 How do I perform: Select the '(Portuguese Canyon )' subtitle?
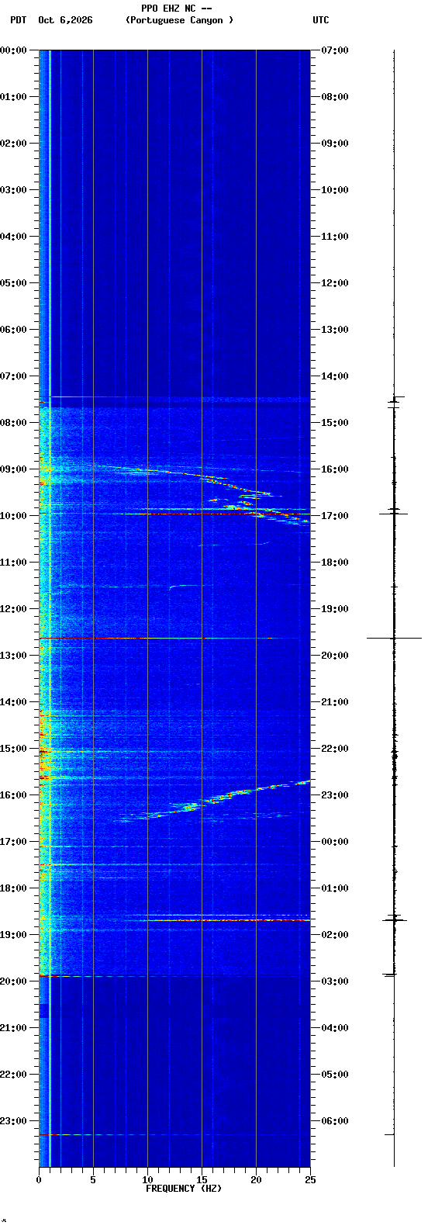coord(179,20)
